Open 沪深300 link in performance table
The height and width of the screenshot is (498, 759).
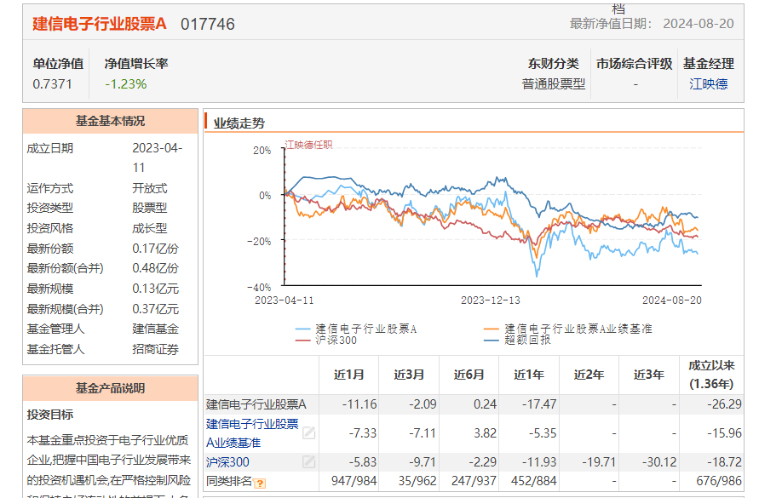227,461
